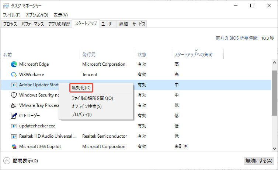The height and width of the screenshot is (170, 278).
Task: Select the VMware Tray Process row name
Action: click(x=39, y=105)
